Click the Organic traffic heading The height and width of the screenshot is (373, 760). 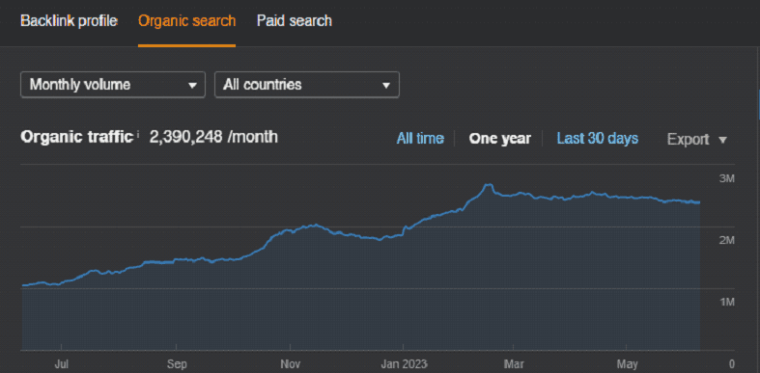click(x=76, y=137)
